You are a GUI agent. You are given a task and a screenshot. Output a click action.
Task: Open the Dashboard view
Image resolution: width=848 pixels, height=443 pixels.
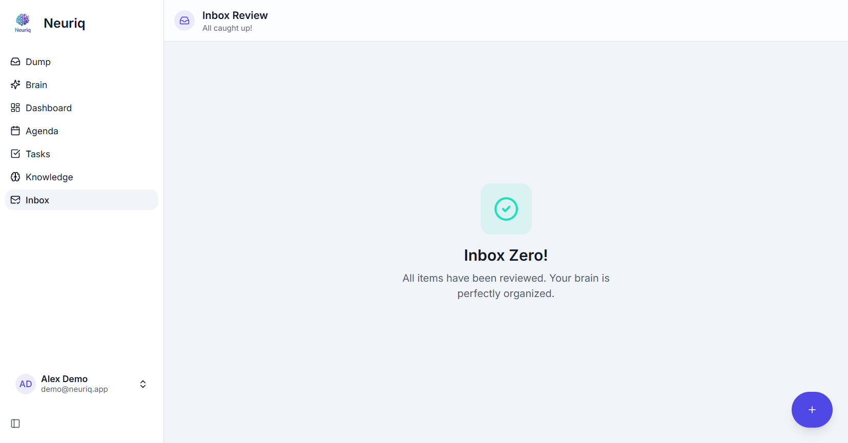point(81,108)
